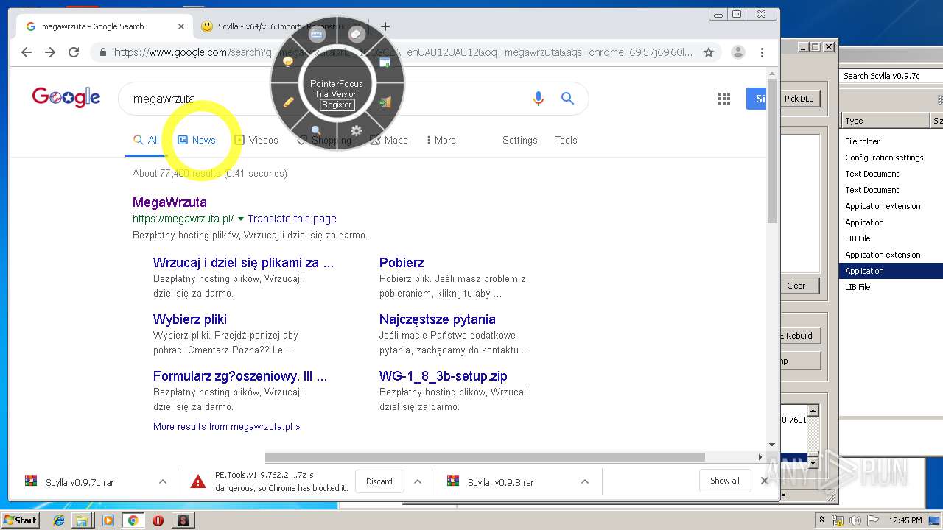Image resolution: width=943 pixels, height=530 pixels.
Task: Expand the More search categories menu
Action: pos(441,140)
